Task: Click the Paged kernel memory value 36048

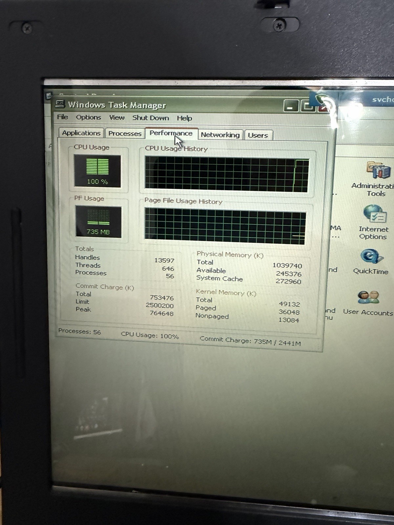Action: [x=289, y=312]
